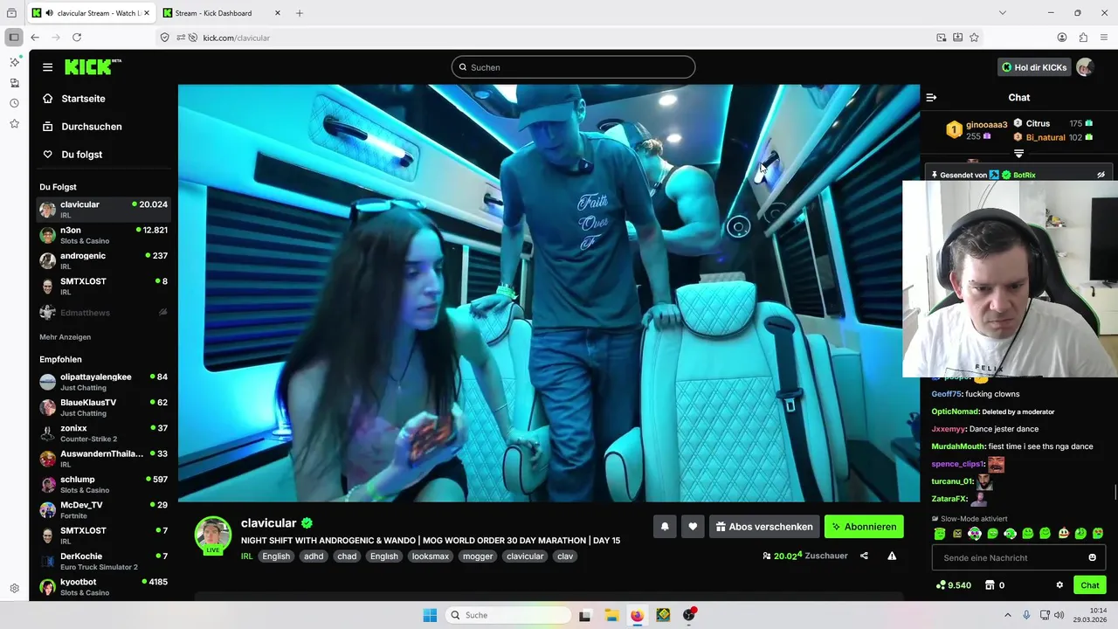Reload the page

tap(77, 38)
